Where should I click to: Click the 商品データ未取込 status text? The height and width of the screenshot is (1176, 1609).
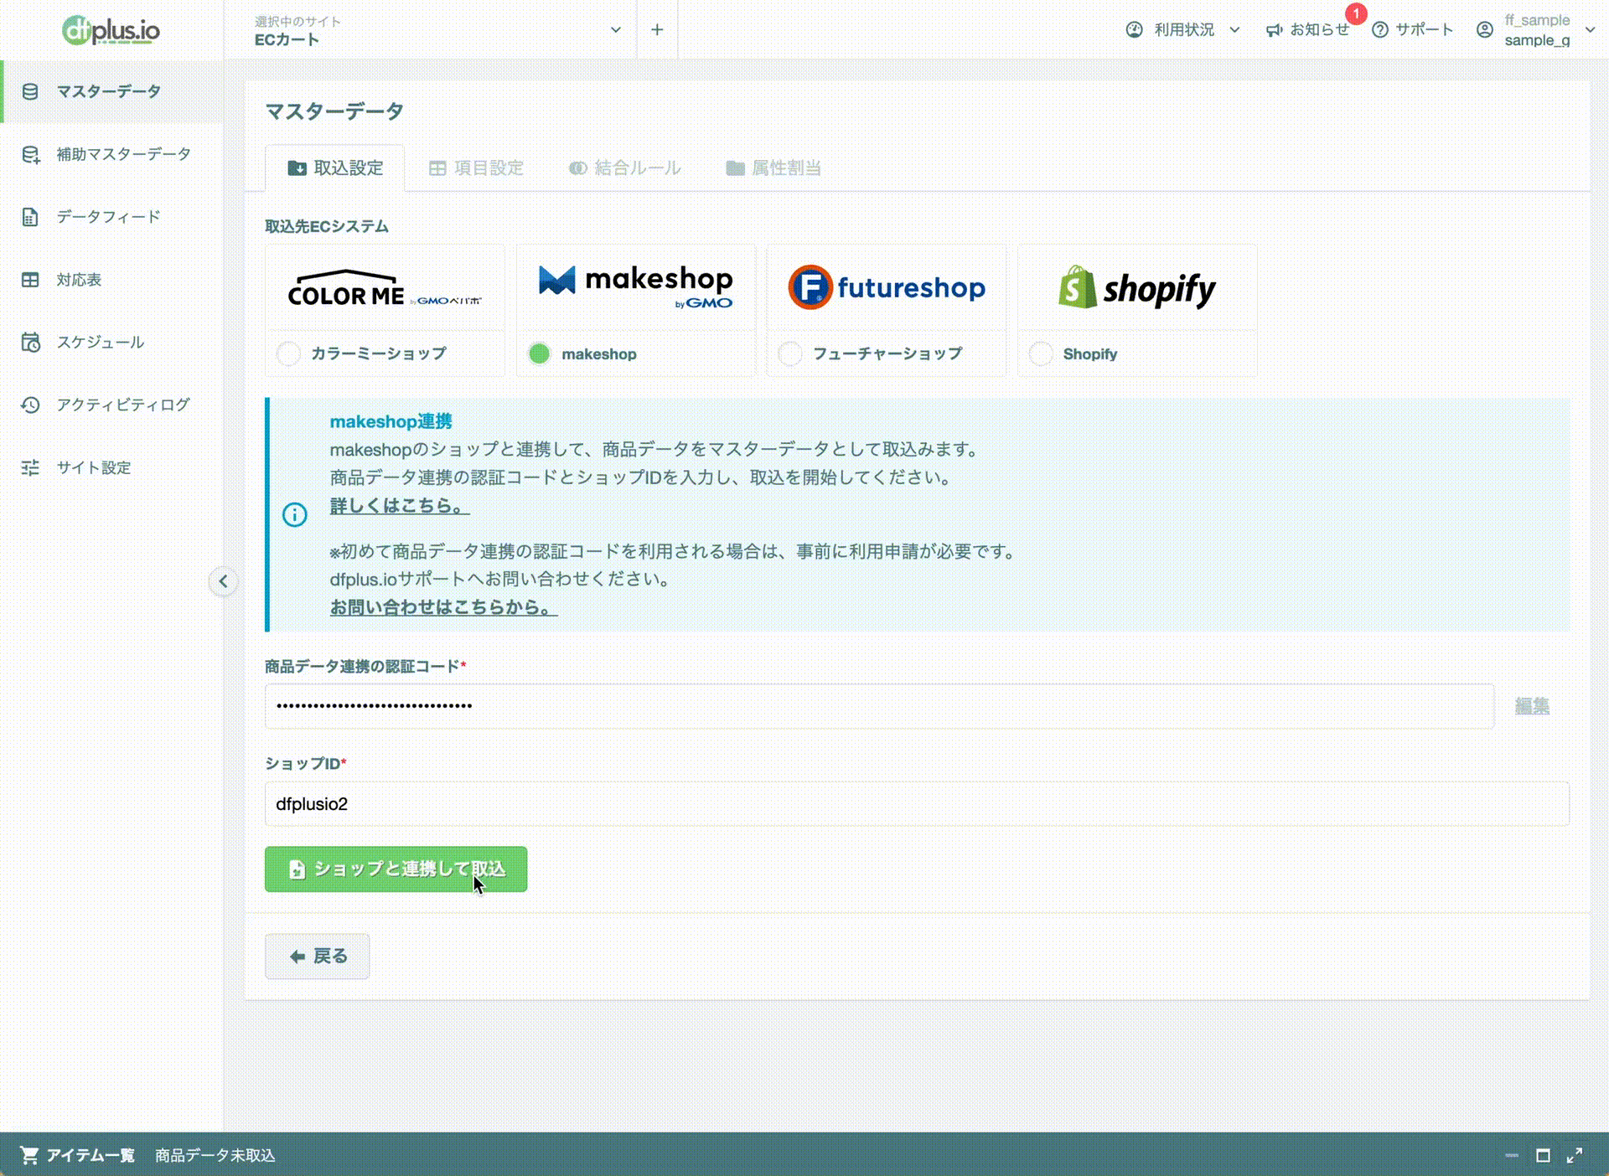click(215, 1156)
